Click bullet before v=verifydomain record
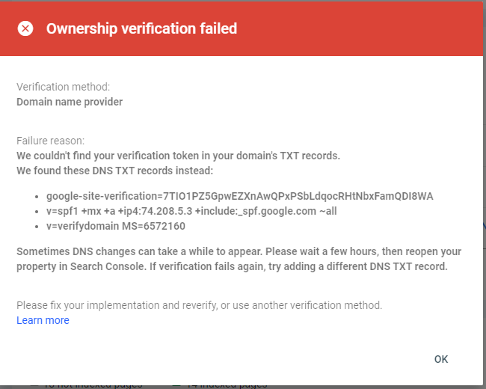Viewport: 486px width, 389px height. [37, 227]
